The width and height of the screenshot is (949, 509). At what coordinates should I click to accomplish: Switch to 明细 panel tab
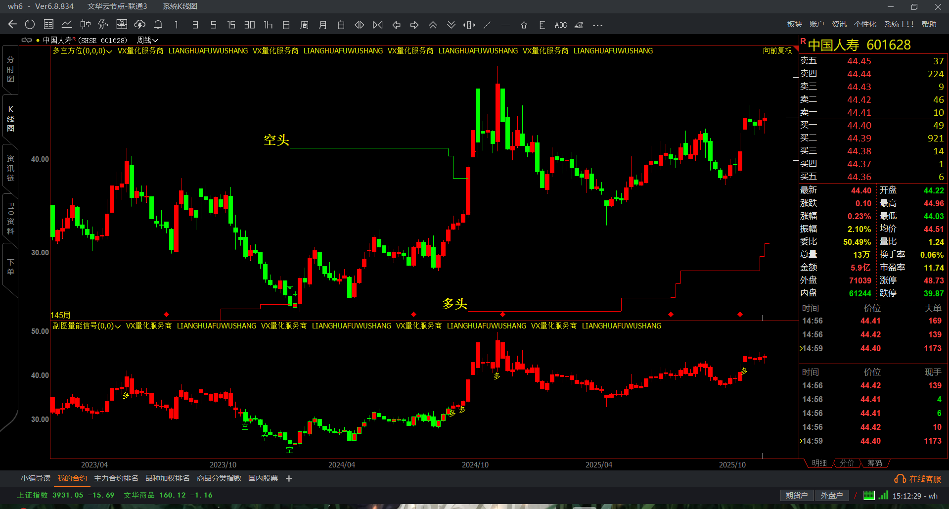click(x=819, y=463)
